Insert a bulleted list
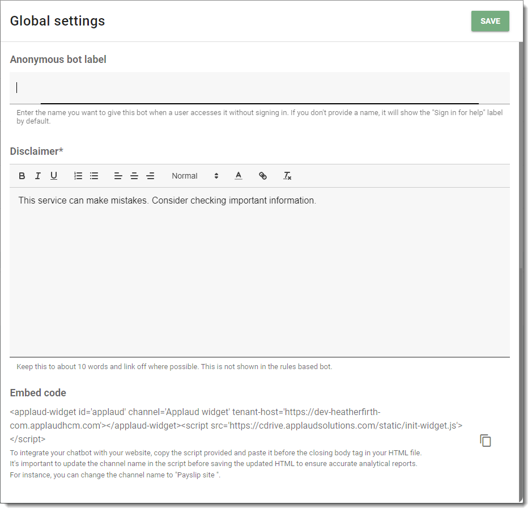The width and height of the screenshot is (532, 512). [x=94, y=176]
